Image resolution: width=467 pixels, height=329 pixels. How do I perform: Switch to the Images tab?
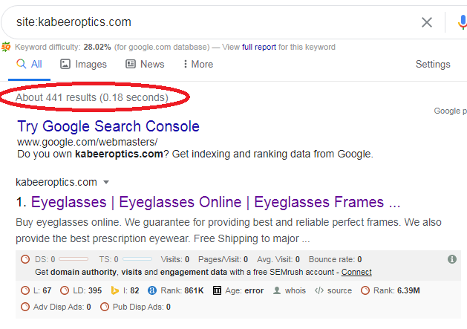[83, 65]
